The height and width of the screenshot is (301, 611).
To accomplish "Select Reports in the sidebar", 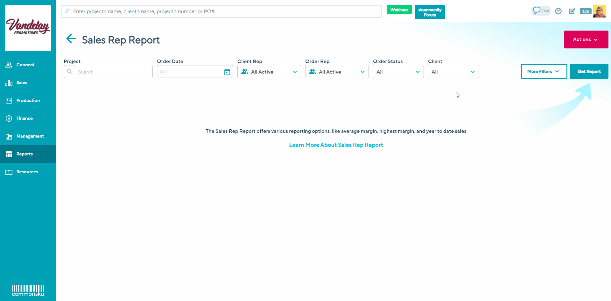I will [25, 154].
